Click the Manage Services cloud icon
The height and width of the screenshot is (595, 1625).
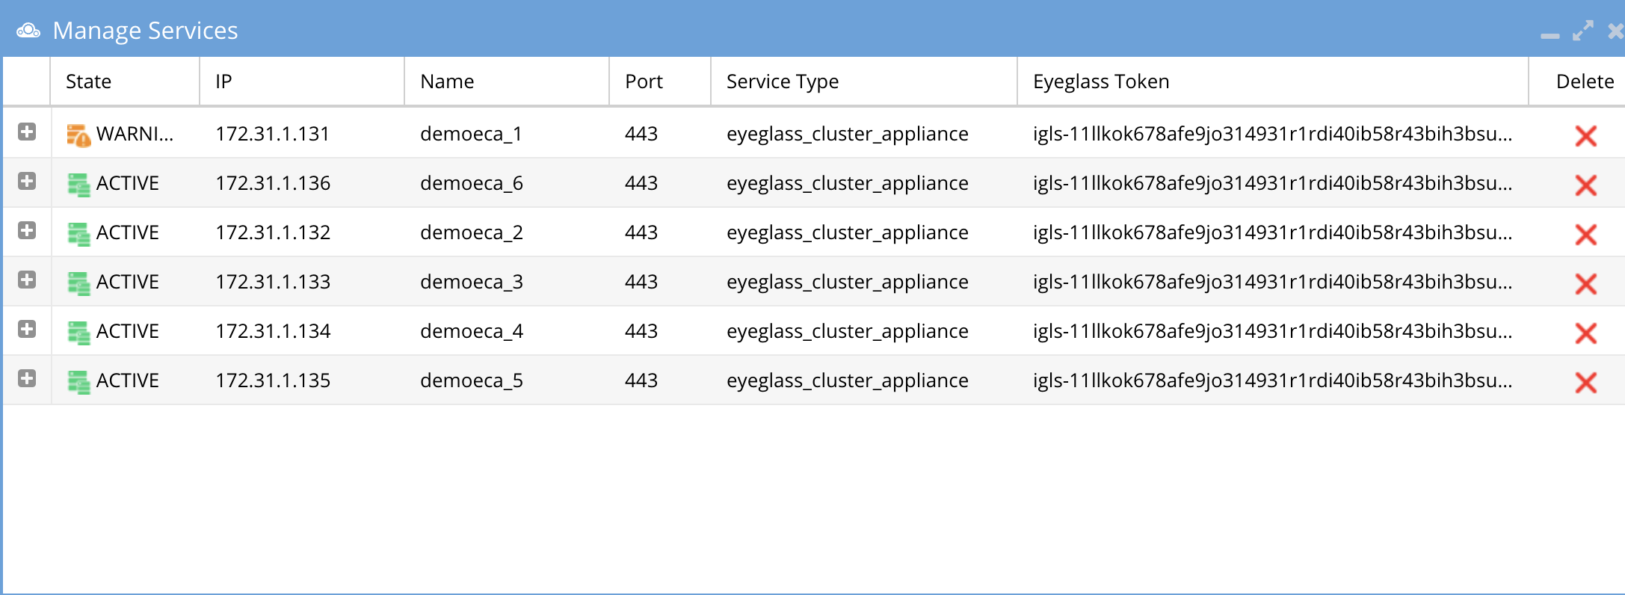point(28,31)
